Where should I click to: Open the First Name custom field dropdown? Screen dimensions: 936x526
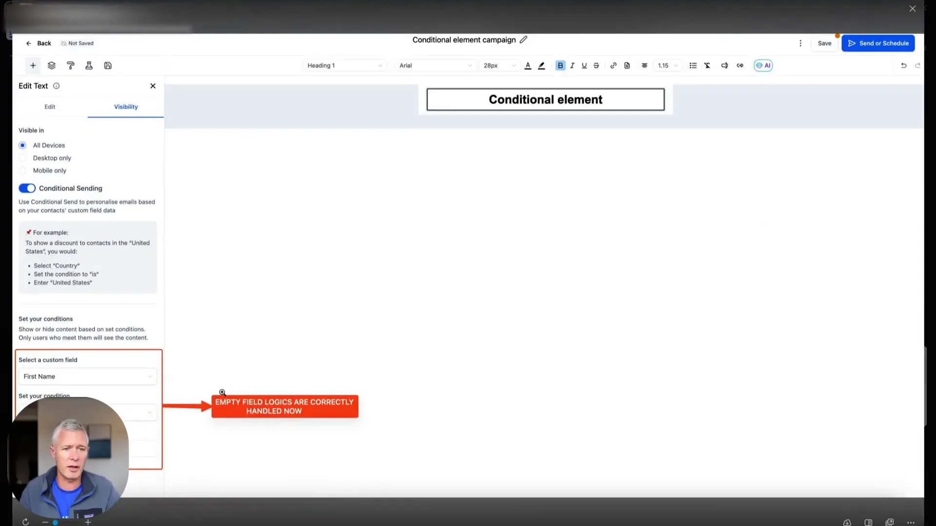[88, 376]
